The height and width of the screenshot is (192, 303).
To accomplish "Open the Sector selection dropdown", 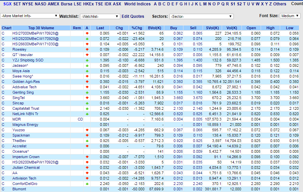I will [201, 16].
